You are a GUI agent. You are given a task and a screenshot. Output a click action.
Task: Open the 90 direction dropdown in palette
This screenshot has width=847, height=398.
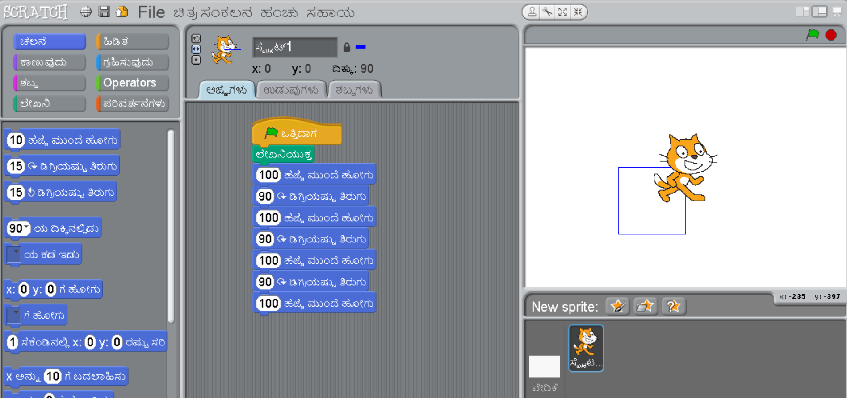pyautogui.click(x=26, y=228)
